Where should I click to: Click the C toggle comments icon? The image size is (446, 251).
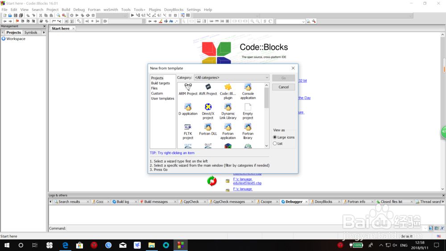click(x=270, y=21)
